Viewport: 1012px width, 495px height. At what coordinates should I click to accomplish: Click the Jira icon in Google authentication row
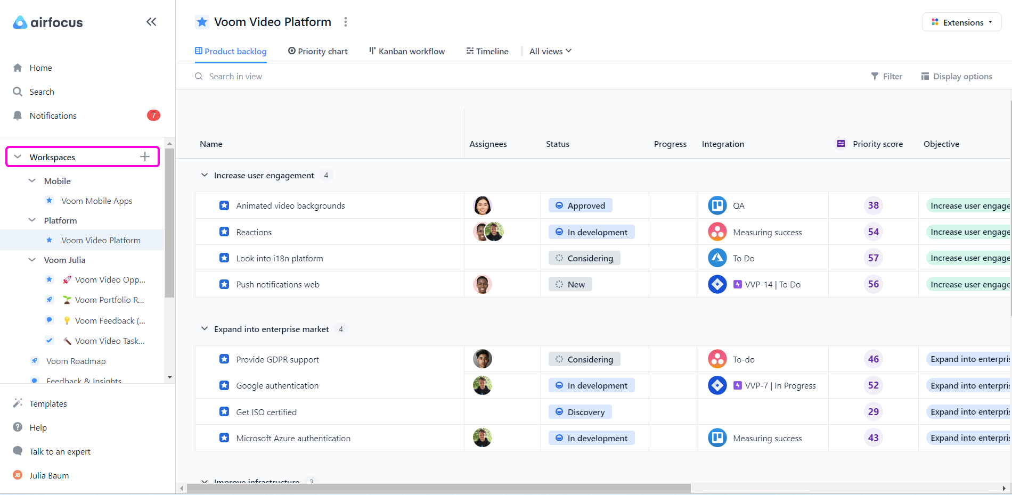click(x=717, y=385)
